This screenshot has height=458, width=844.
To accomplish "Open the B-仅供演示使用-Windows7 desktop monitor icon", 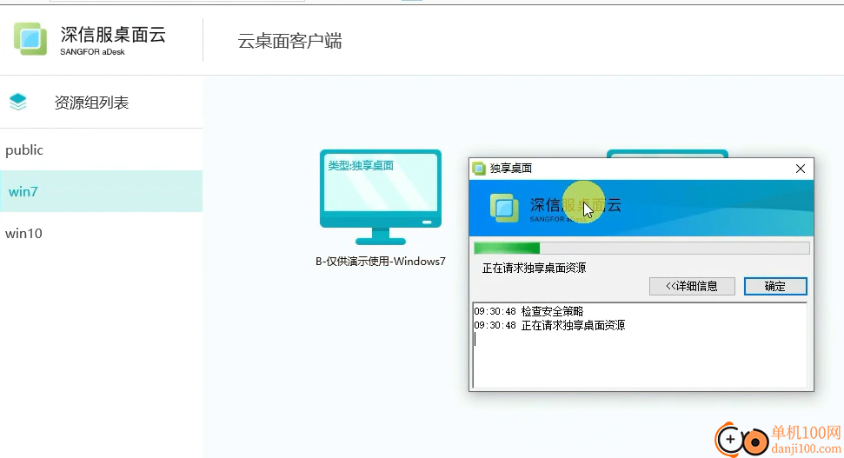I will [381, 197].
